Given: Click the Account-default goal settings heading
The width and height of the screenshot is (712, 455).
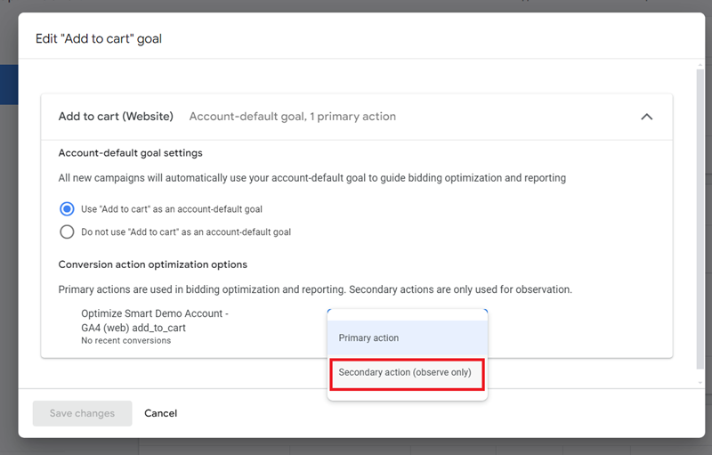Looking at the screenshot, I should pyautogui.click(x=130, y=153).
